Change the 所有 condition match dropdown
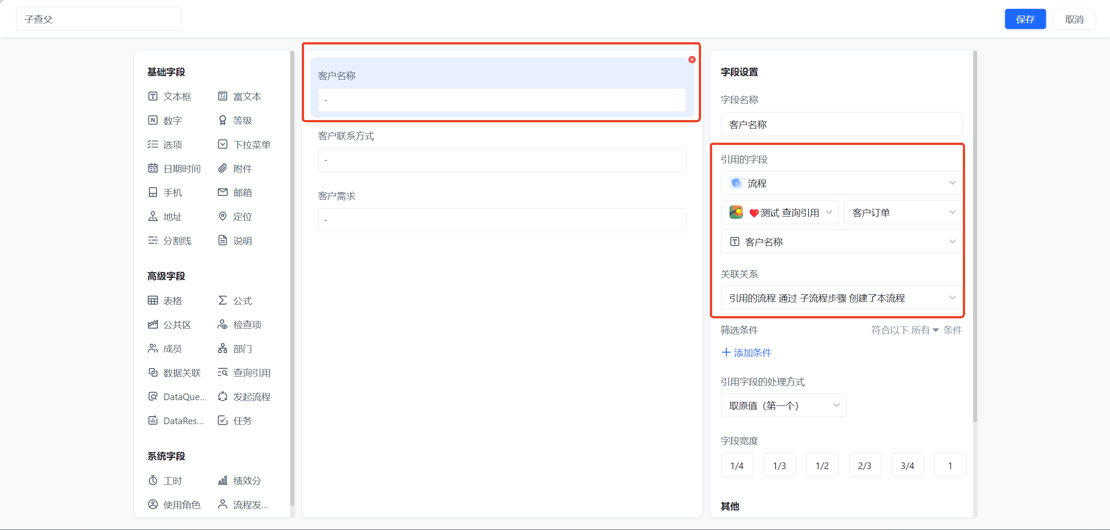This screenshot has width=1110, height=530. [x=925, y=330]
